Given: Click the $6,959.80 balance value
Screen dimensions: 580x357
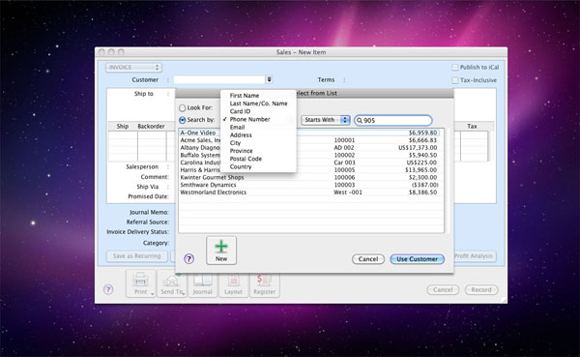Looking at the screenshot, I should click(x=422, y=133).
